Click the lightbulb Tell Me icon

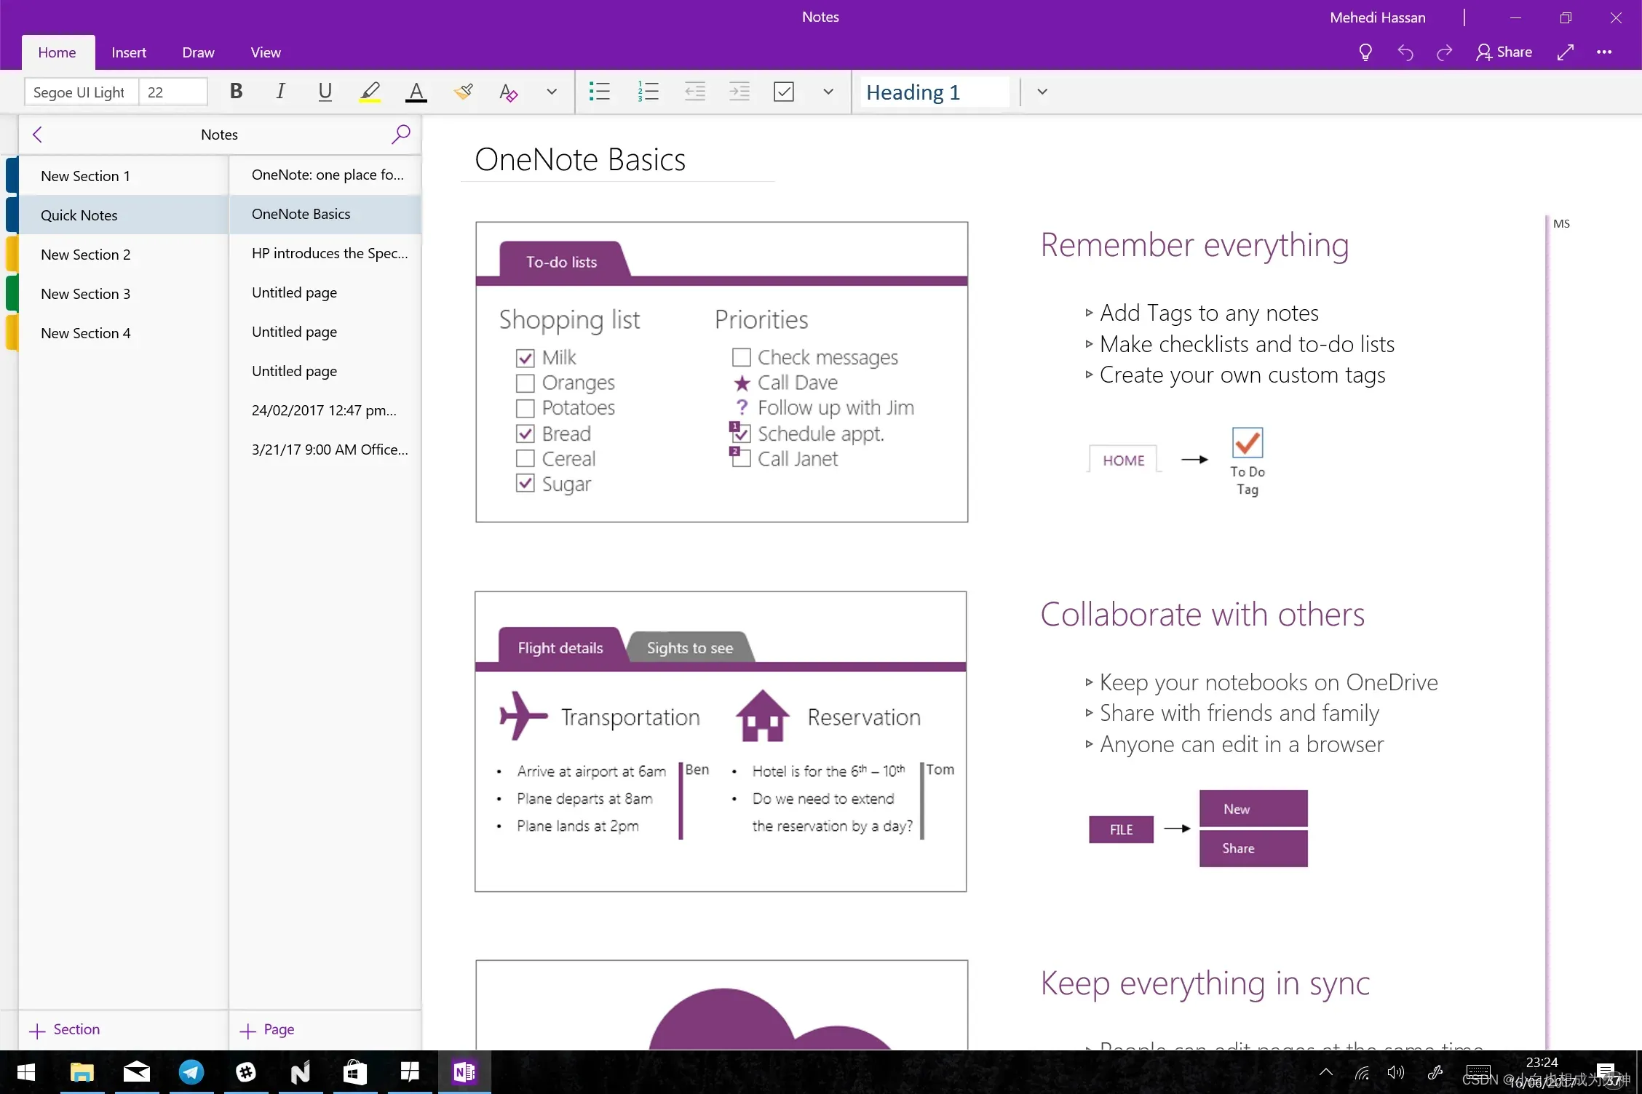[1365, 52]
